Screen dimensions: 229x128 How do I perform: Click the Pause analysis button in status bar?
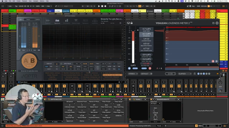(x=159, y=126)
